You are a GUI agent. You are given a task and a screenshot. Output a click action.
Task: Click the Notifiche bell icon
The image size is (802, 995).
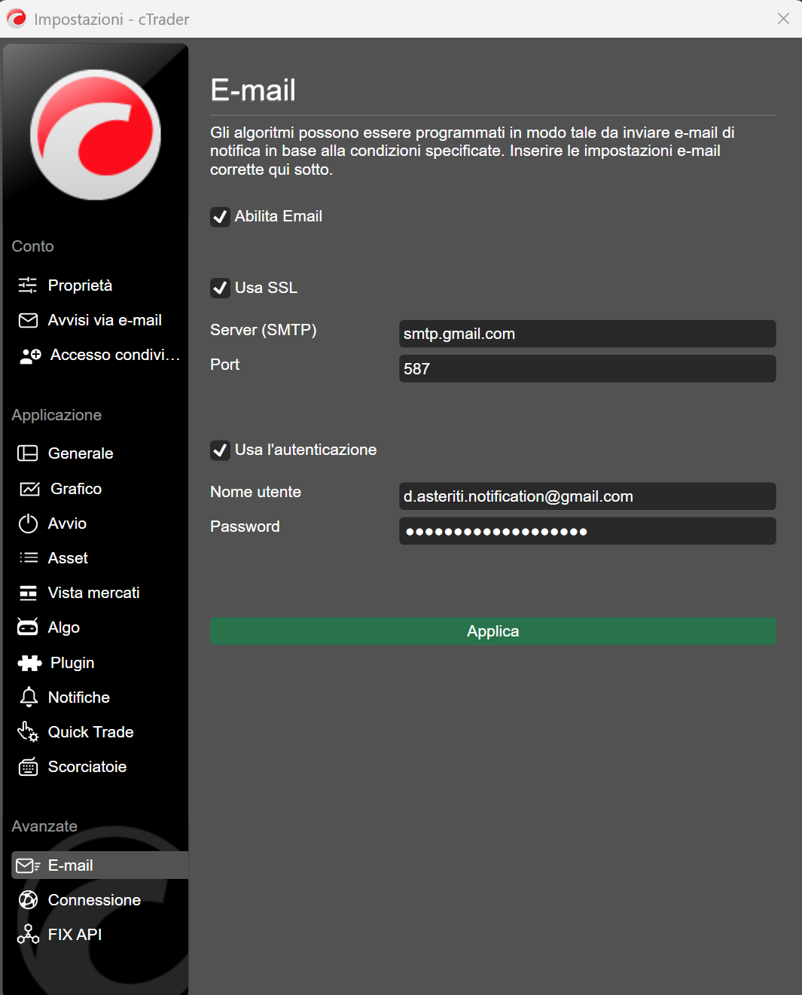[29, 697]
